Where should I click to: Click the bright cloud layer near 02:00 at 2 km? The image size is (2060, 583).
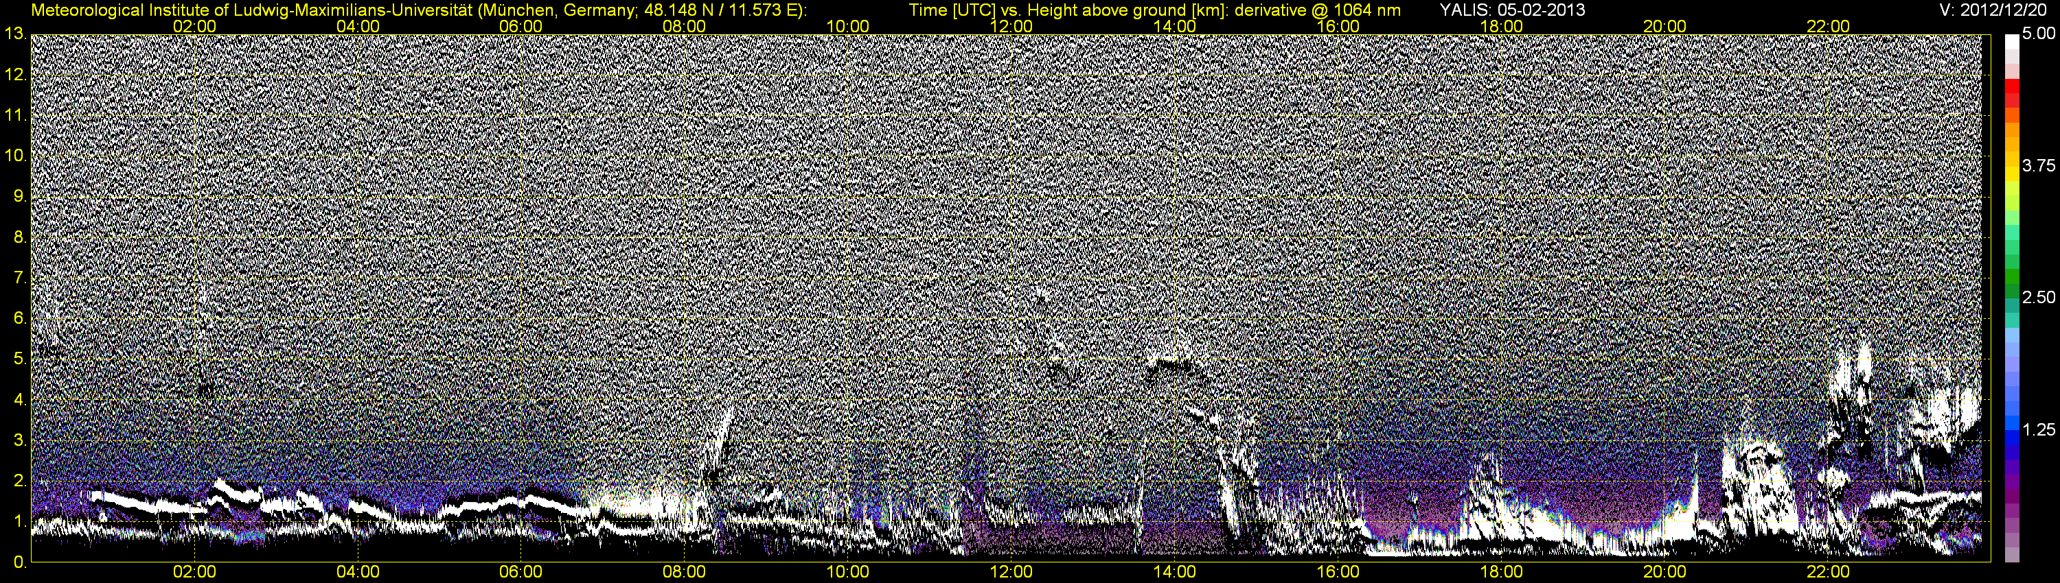point(237,490)
